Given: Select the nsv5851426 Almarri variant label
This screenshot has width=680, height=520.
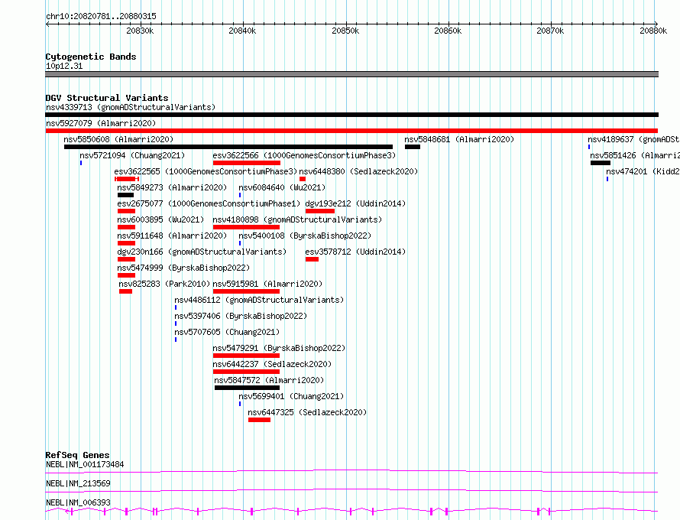Looking at the screenshot, I should 635,155.
